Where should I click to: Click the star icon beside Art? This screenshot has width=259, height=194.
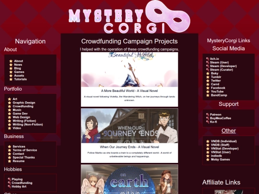click(10, 99)
